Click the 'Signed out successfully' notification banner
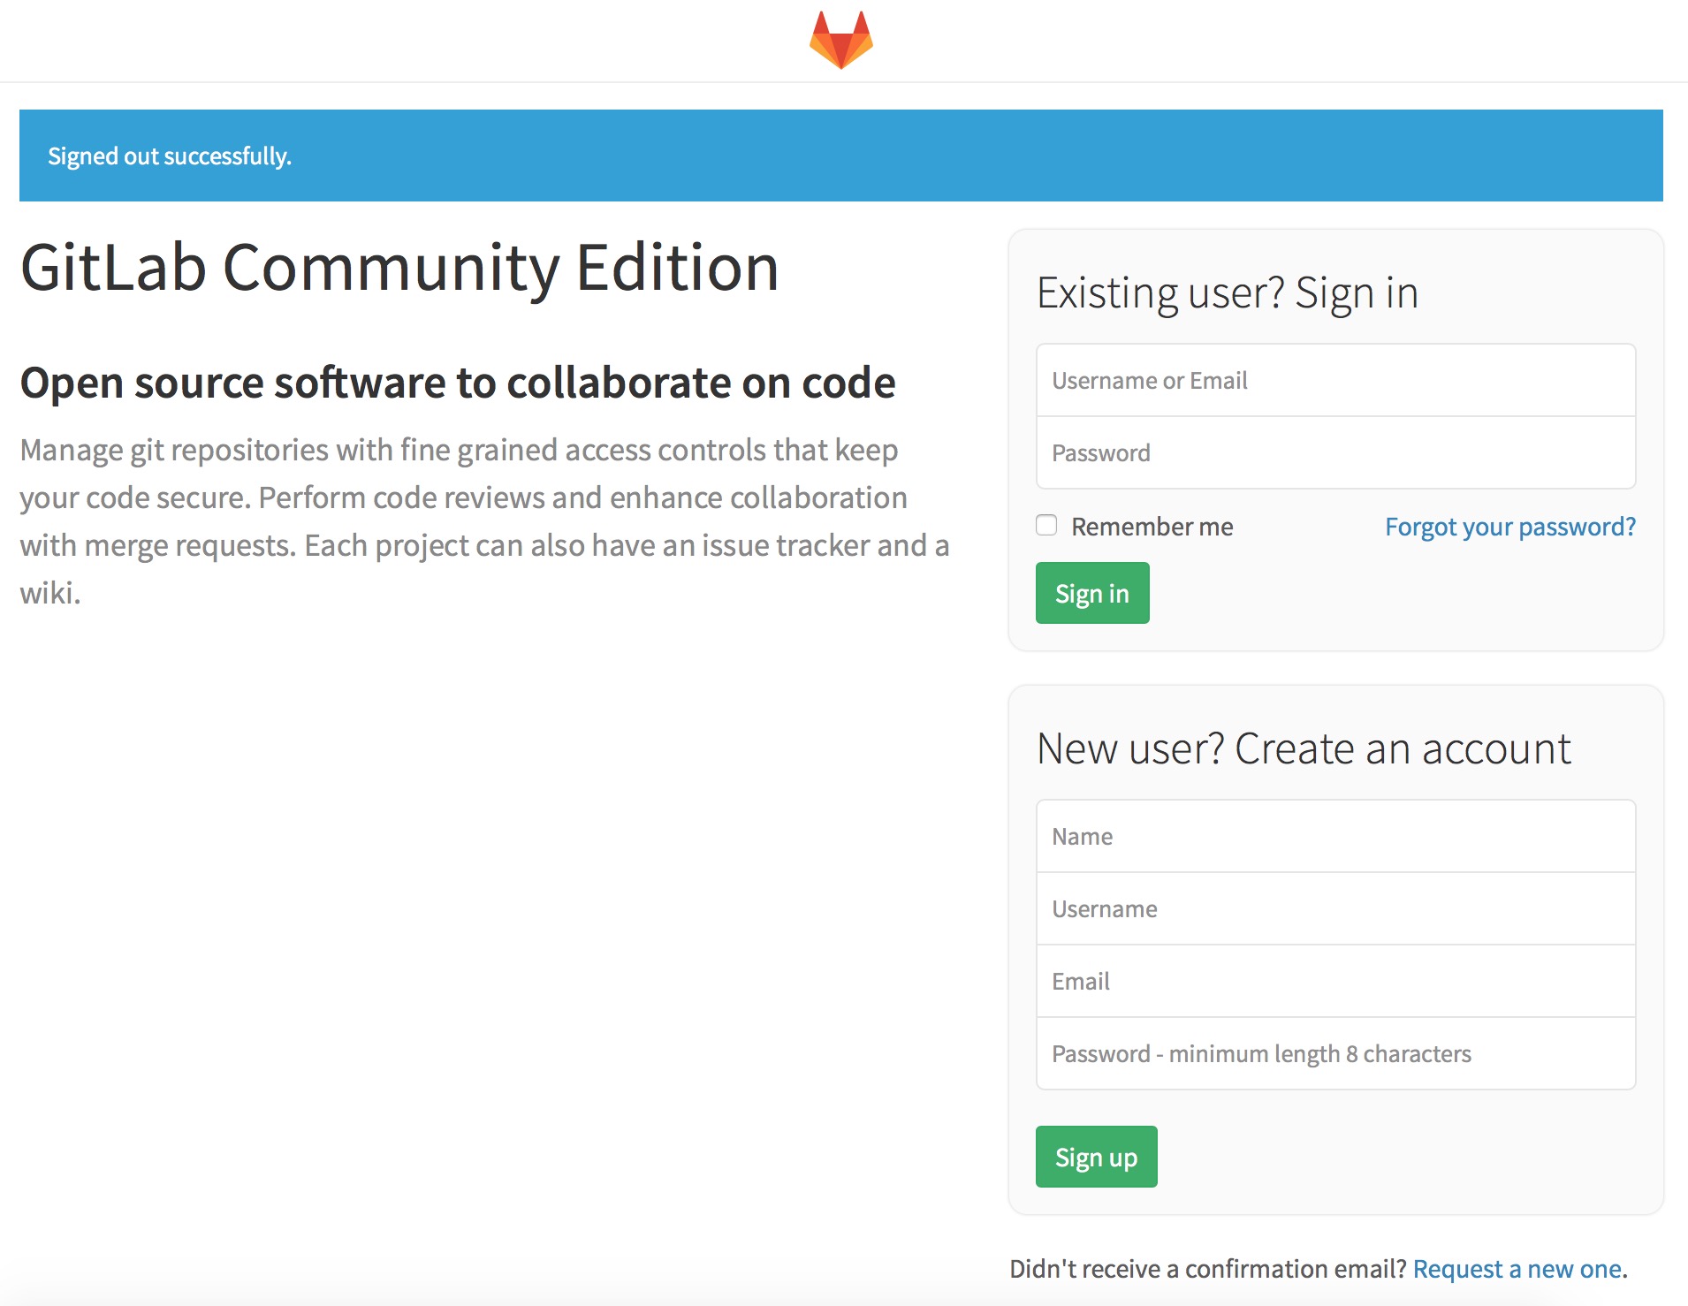The height and width of the screenshot is (1306, 1688). pyautogui.click(x=840, y=156)
